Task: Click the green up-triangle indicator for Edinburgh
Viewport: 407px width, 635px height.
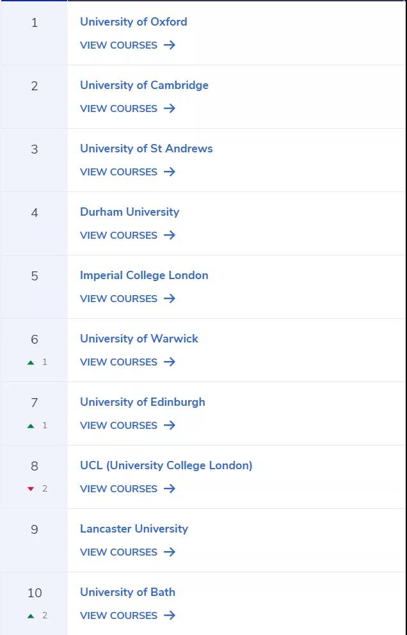Action: 31,426
